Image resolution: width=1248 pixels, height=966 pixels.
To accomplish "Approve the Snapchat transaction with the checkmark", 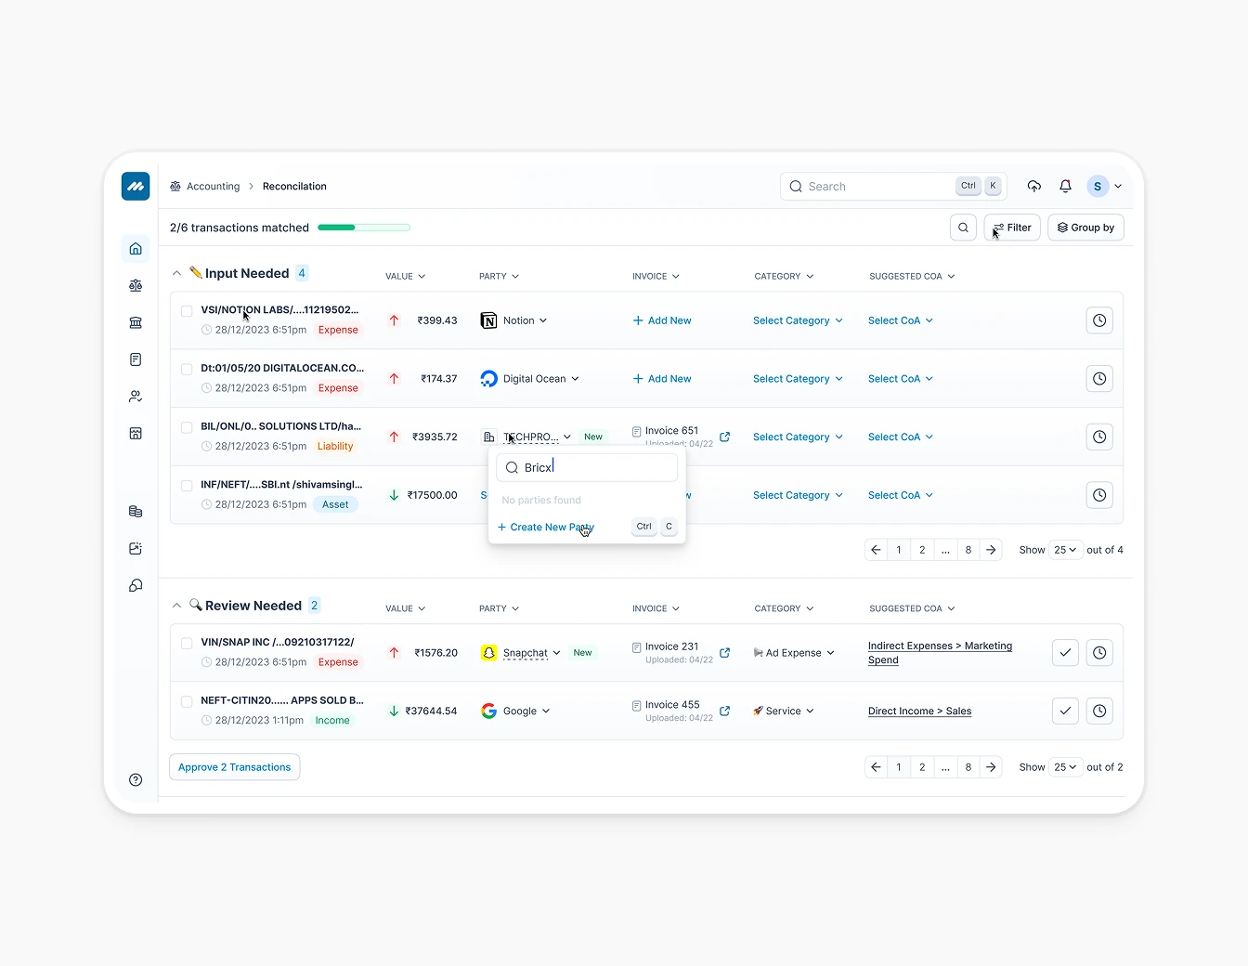I will (x=1065, y=653).
